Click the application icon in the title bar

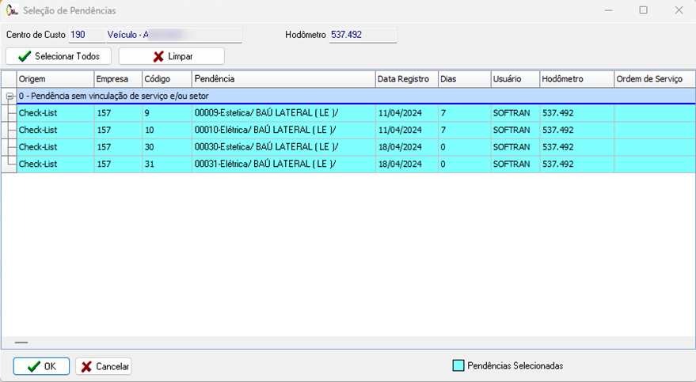12,10
